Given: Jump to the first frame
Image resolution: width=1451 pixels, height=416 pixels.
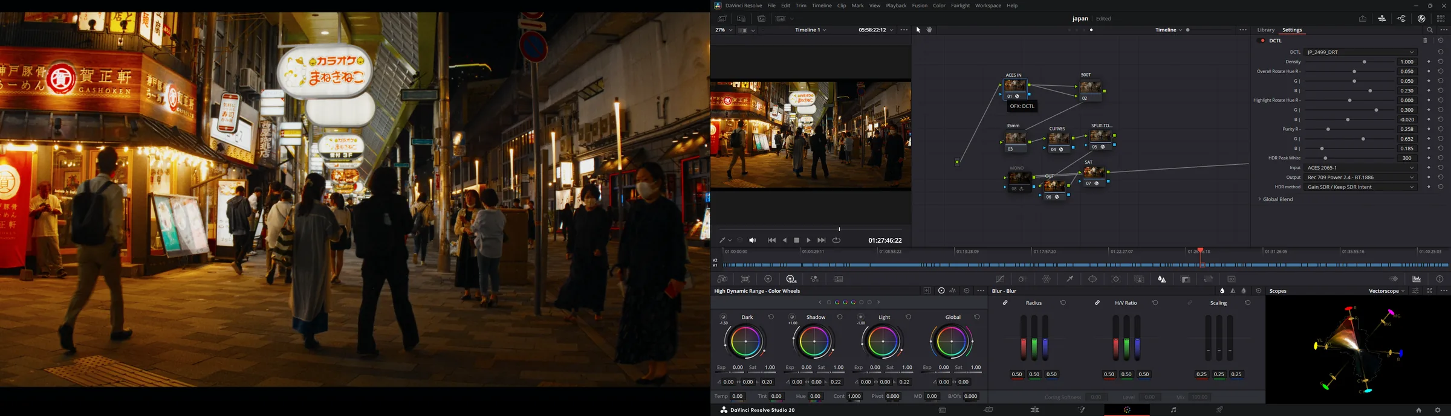Looking at the screenshot, I should pyautogui.click(x=771, y=240).
